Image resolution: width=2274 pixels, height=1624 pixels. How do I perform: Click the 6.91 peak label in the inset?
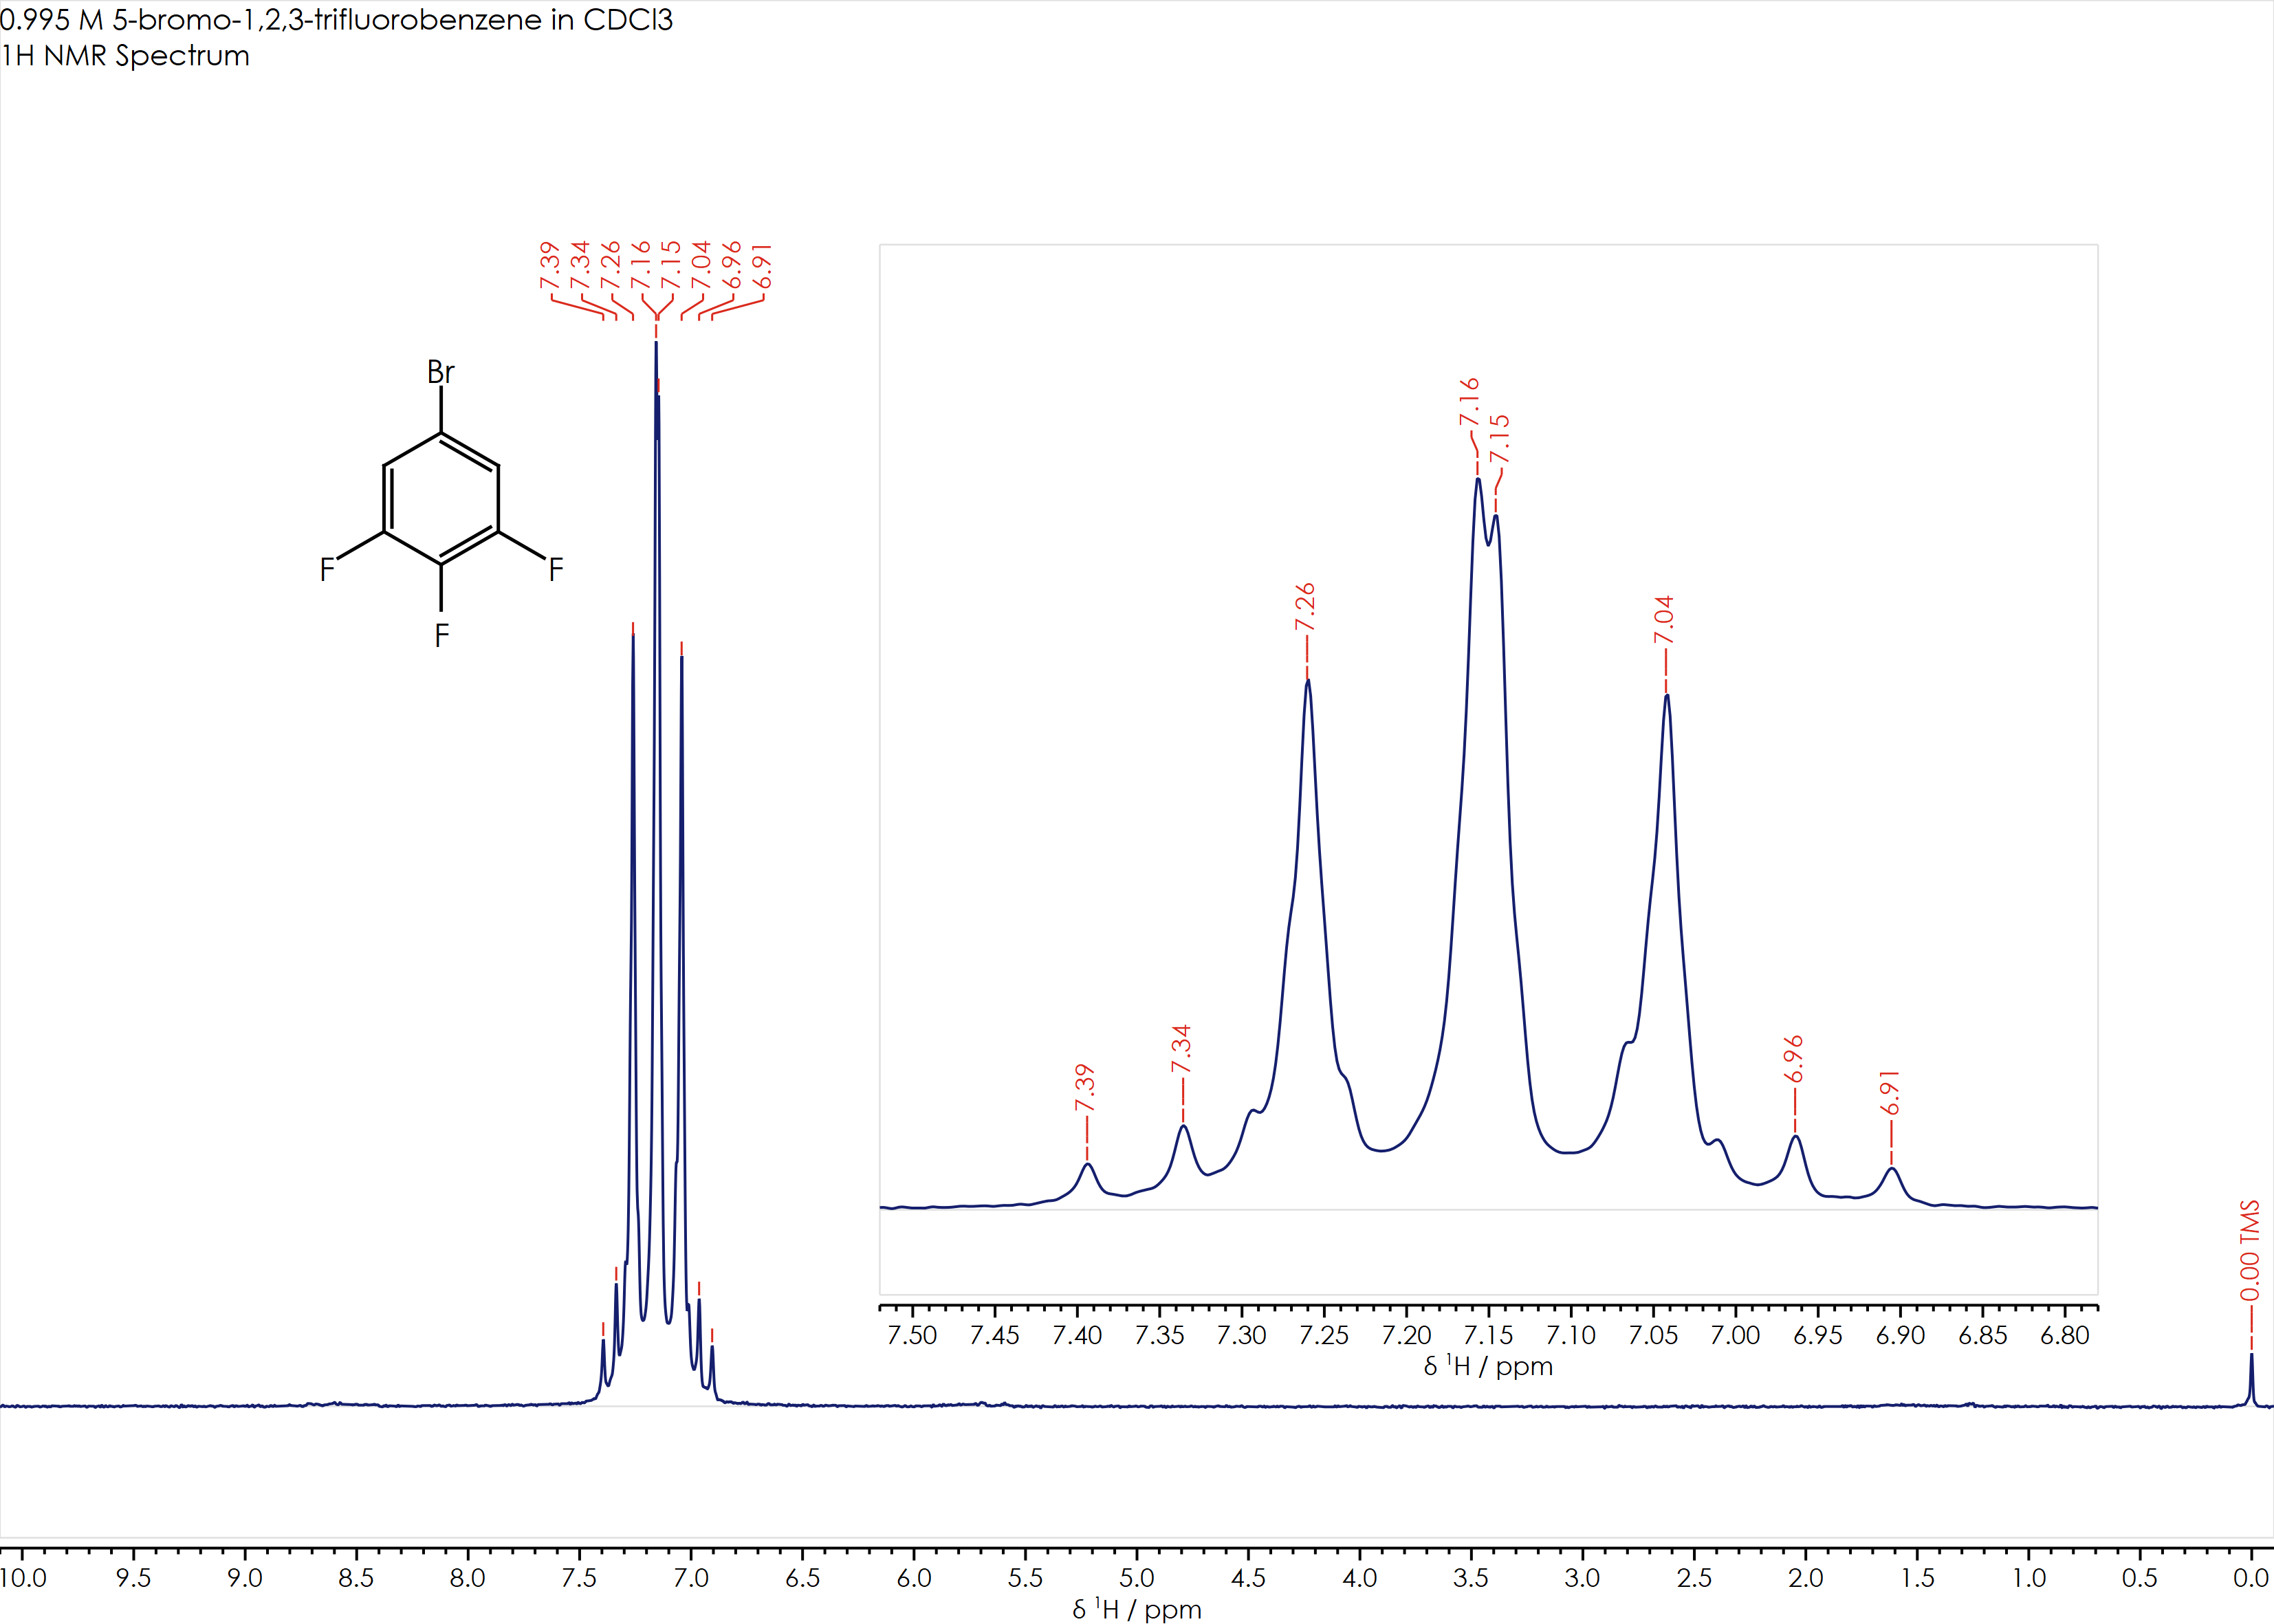[1889, 1093]
